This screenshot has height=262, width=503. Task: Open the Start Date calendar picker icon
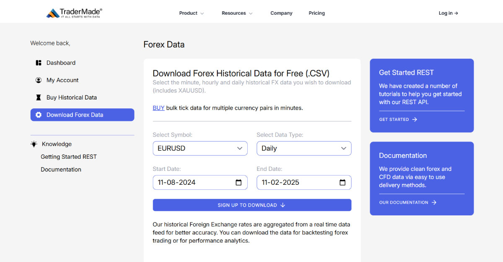click(x=239, y=183)
